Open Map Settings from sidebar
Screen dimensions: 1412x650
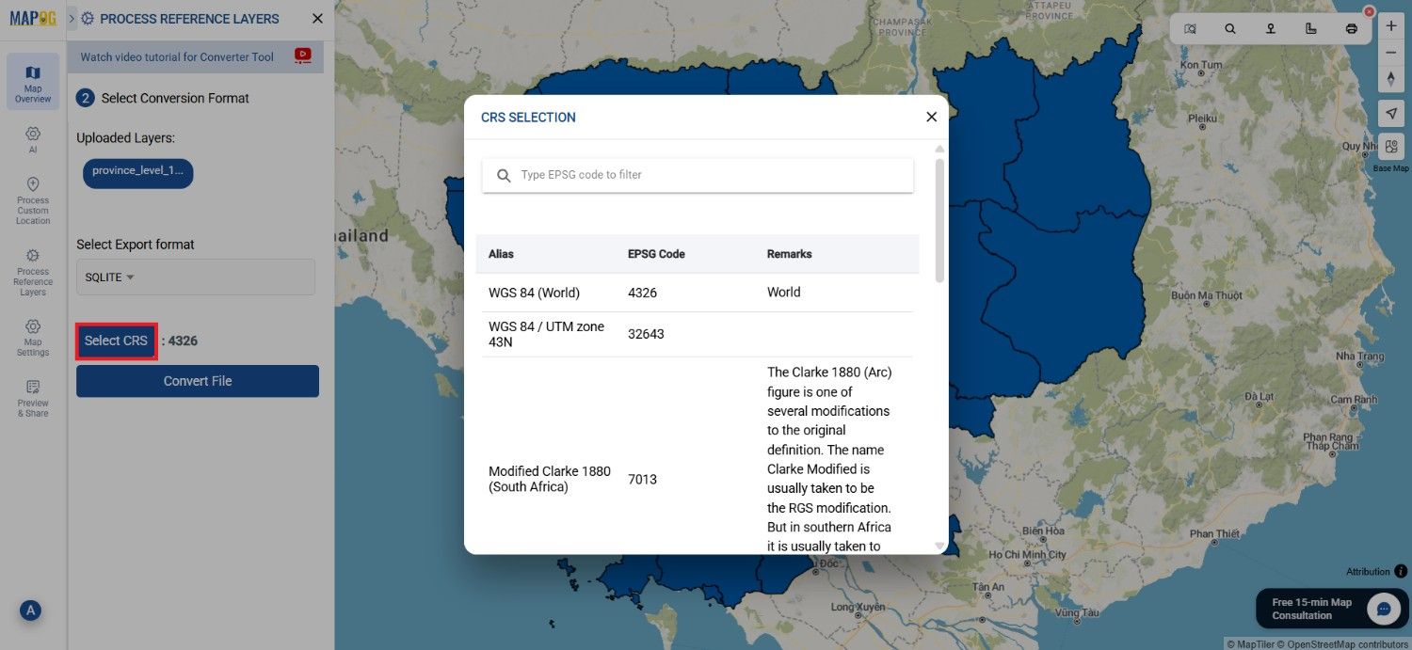pyautogui.click(x=33, y=337)
